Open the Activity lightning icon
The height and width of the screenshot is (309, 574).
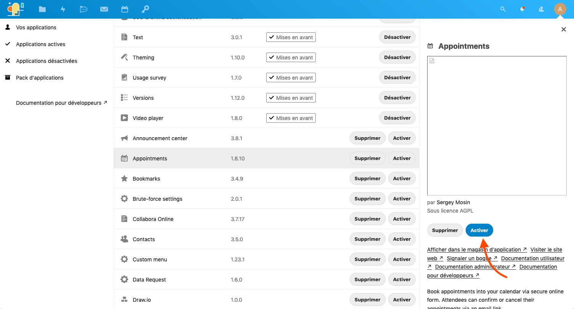[x=63, y=9]
